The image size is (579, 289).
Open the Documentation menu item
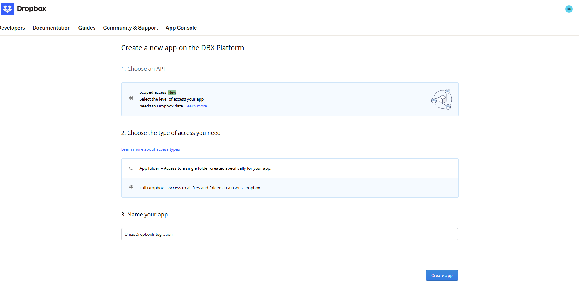point(51,28)
